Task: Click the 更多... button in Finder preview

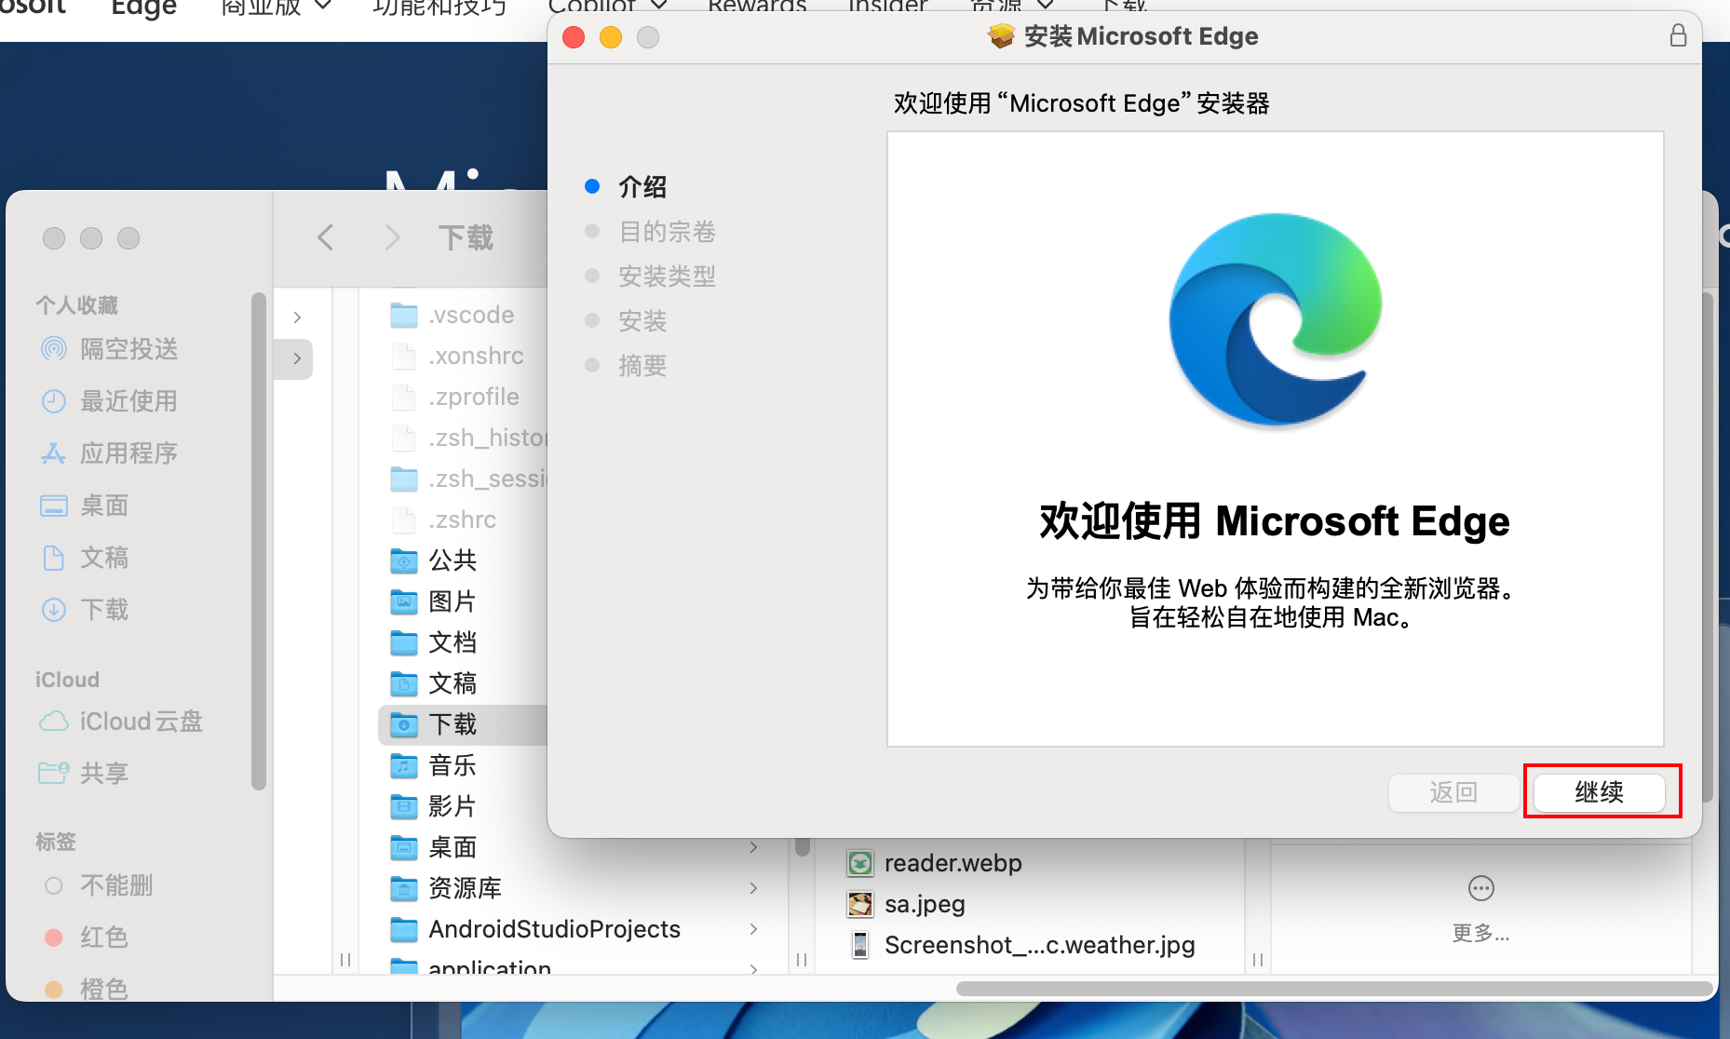Action: pyautogui.click(x=1480, y=908)
